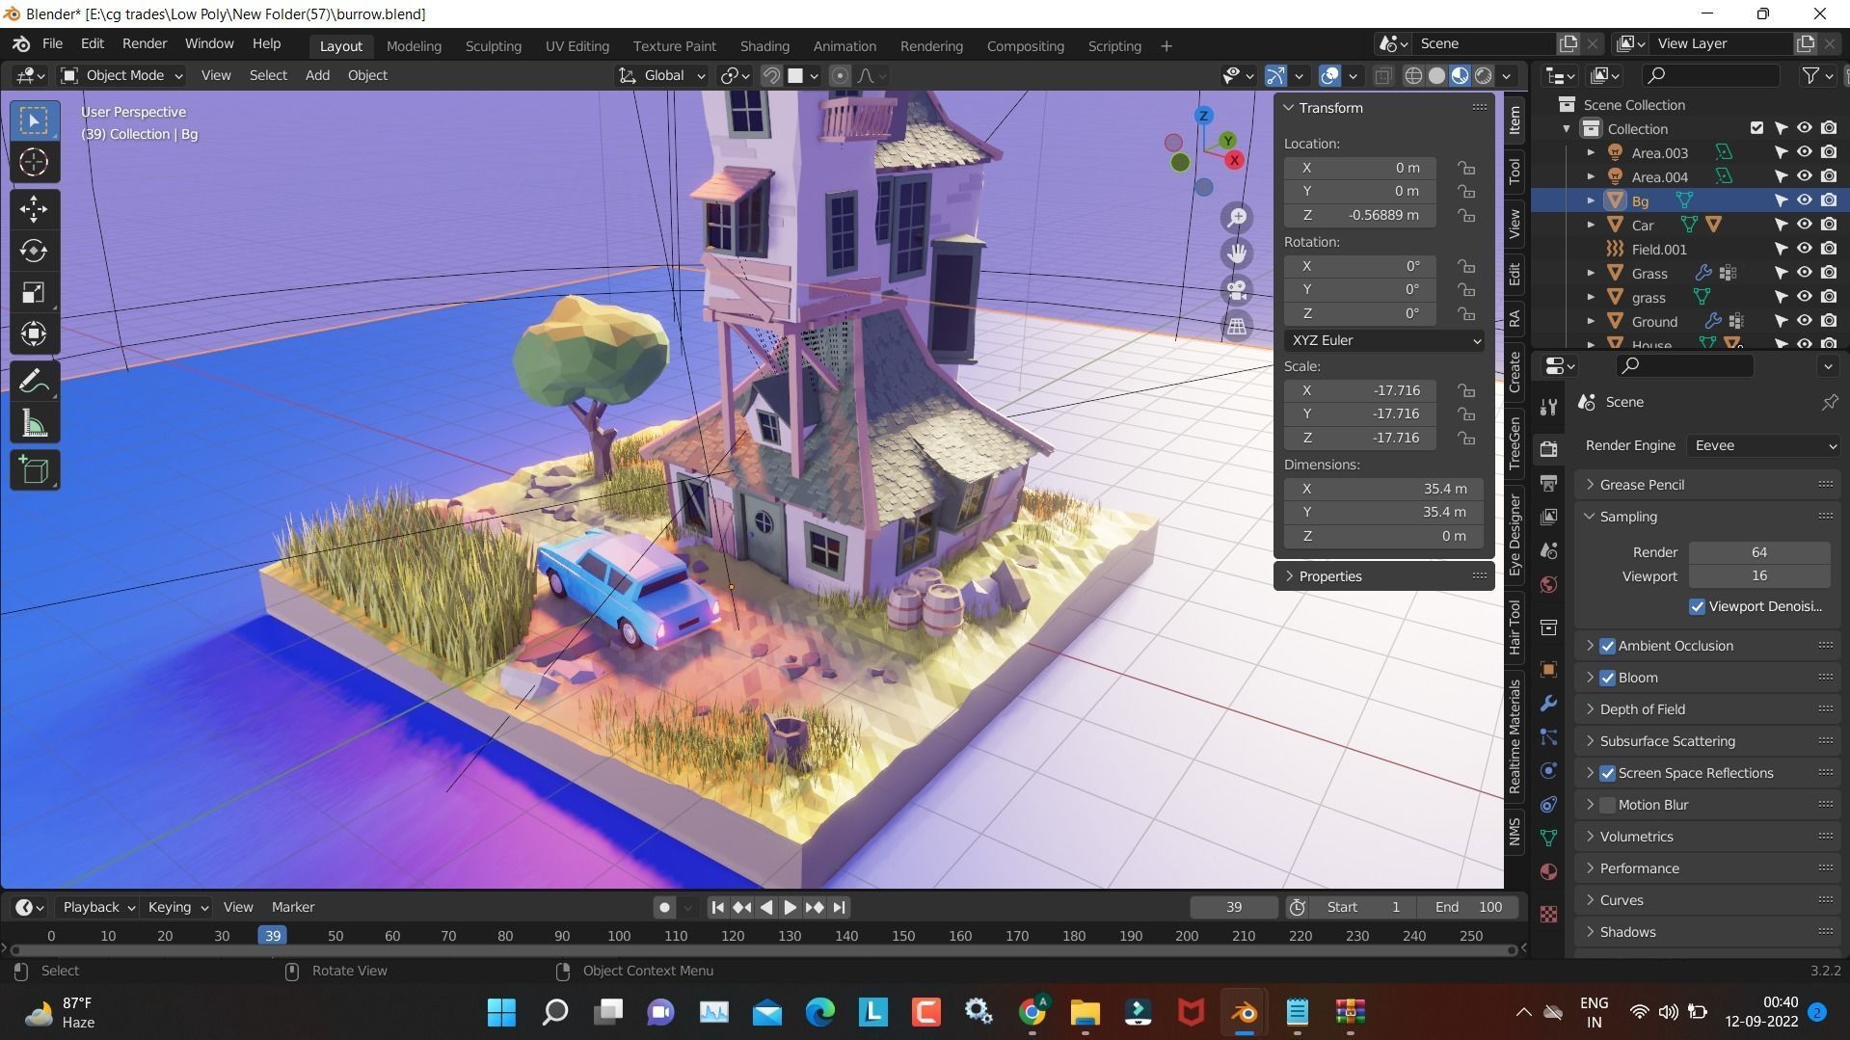Open the Material Properties tab

[x=1548, y=871]
